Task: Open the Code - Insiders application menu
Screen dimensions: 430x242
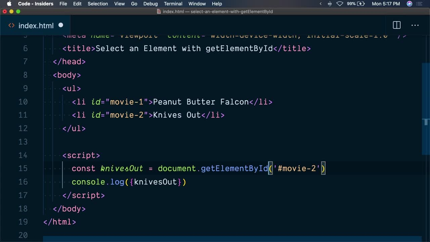Action: [36, 4]
